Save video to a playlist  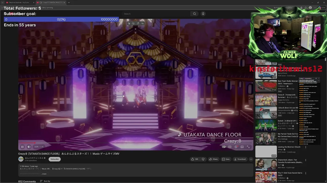click(x=226, y=159)
